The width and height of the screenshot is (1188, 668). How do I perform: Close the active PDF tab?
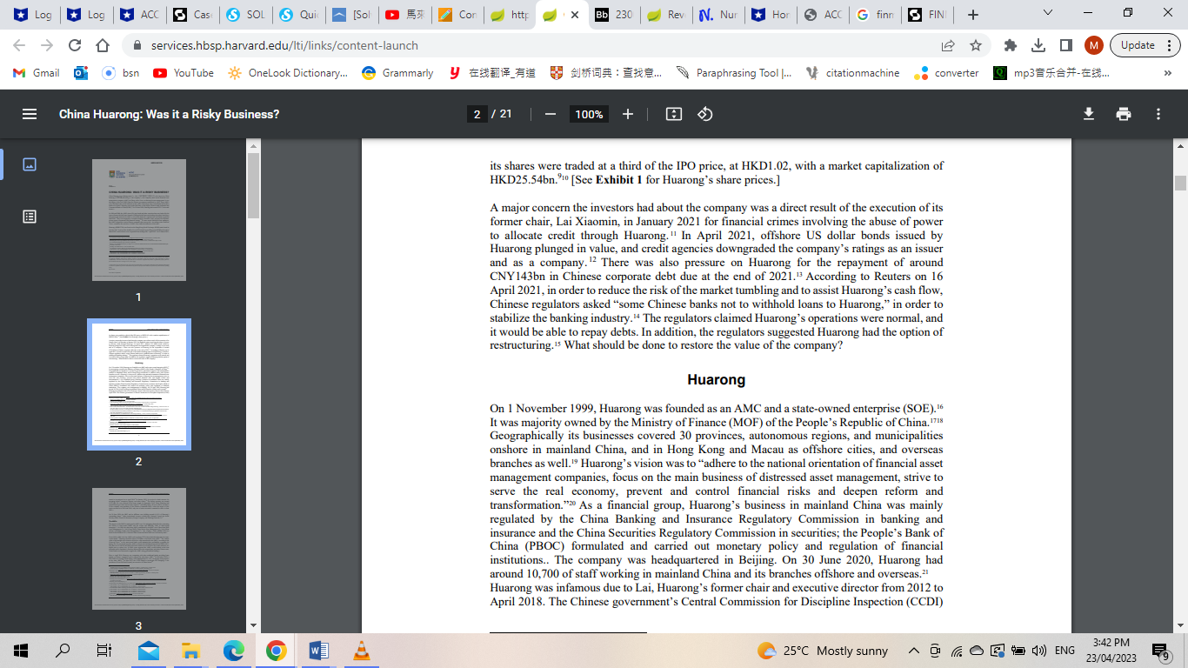click(576, 15)
